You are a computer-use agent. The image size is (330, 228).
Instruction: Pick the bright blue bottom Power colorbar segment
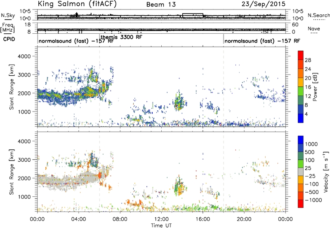pyautogui.click(x=301, y=118)
